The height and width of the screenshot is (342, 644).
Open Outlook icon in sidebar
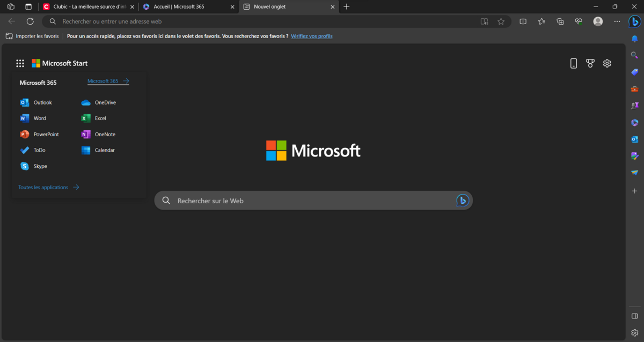(635, 139)
